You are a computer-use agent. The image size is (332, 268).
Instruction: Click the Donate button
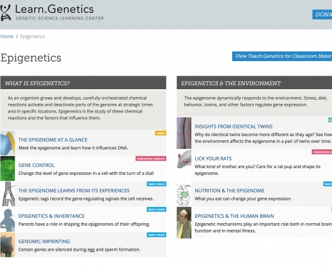click(322, 15)
